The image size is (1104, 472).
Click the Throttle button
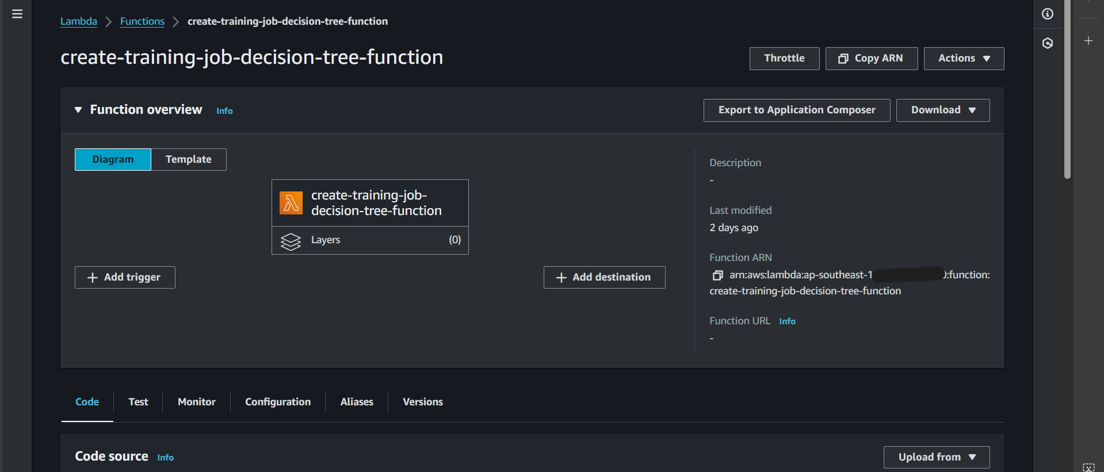tap(784, 59)
